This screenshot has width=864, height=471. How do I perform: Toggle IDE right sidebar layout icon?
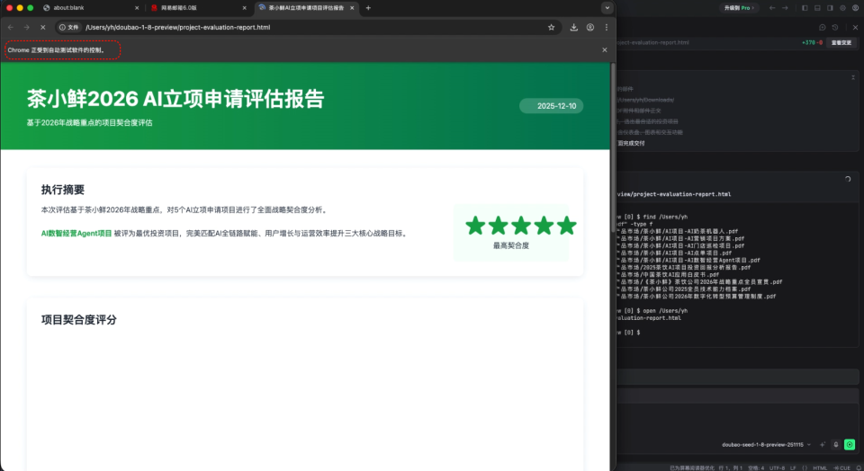click(x=830, y=8)
